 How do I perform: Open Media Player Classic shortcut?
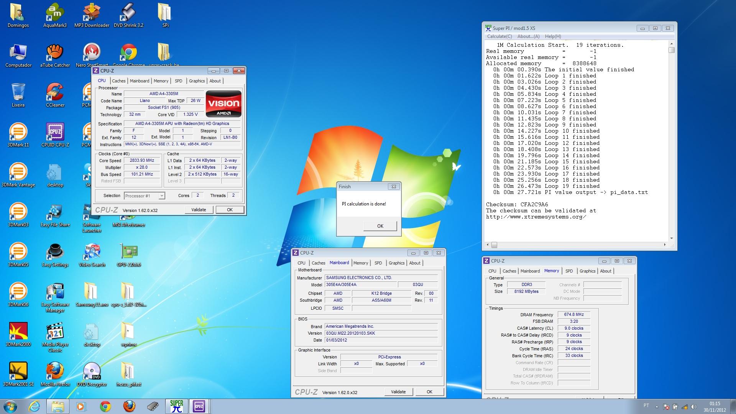(55, 337)
